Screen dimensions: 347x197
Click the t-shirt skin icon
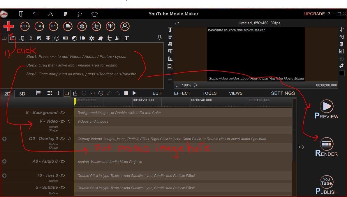click(94, 14)
